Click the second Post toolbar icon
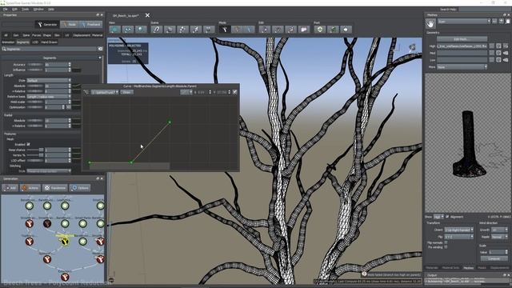 [333, 30]
